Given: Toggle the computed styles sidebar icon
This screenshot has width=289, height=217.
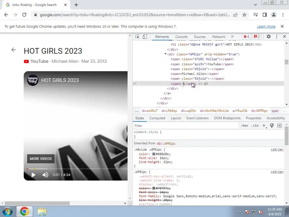Looking at the screenshot, I should (x=279, y=126).
